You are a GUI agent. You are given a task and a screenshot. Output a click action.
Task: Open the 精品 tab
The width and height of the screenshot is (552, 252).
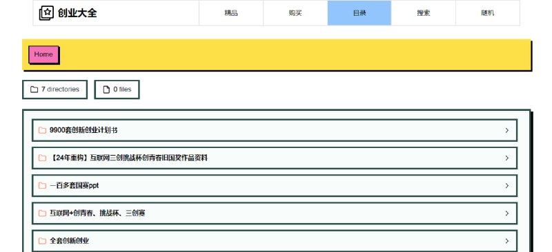(x=231, y=13)
